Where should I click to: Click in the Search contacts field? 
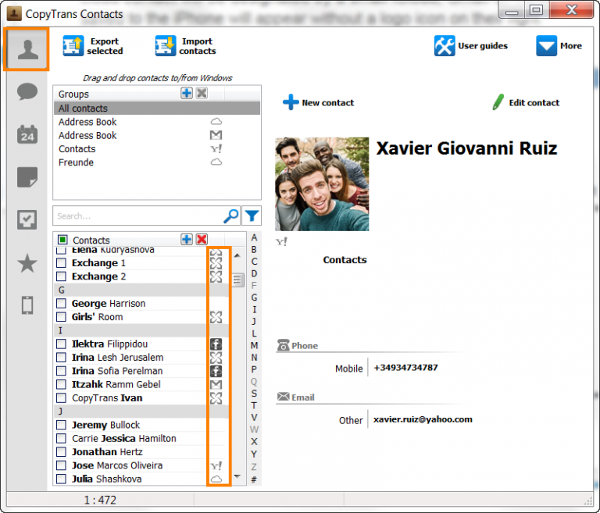pyautogui.click(x=137, y=216)
